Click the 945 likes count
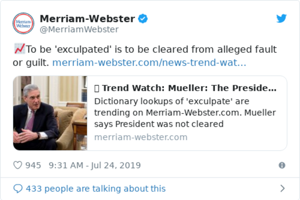The height and width of the screenshot is (200, 300). click(33, 165)
